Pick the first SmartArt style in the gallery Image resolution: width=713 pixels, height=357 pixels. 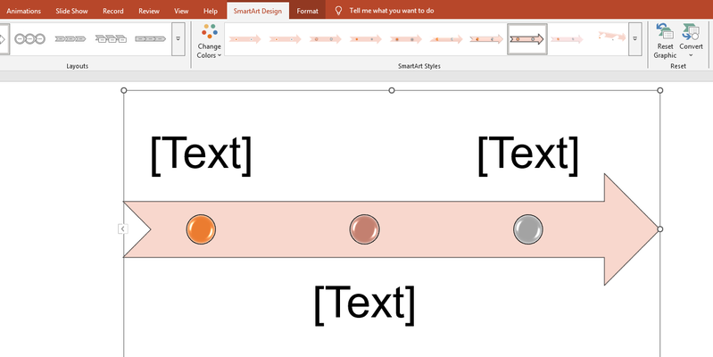(245, 39)
